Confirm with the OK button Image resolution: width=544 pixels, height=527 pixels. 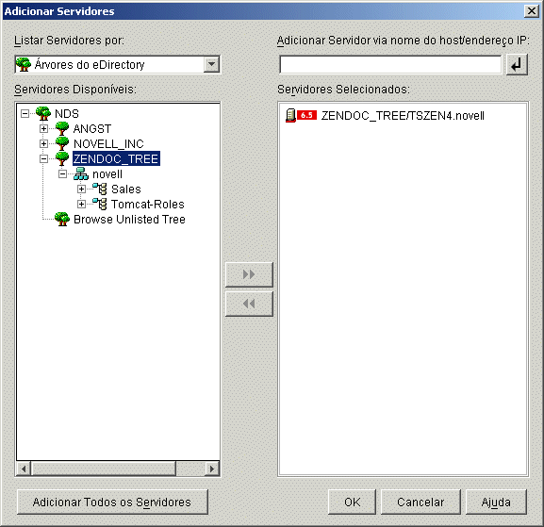(352, 502)
